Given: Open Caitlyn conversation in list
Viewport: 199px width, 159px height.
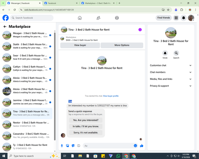Looking at the screenshot, I should click(x=27, y=69).
